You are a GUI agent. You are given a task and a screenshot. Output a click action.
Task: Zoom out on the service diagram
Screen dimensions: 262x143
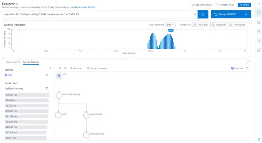tap(65, 68)
